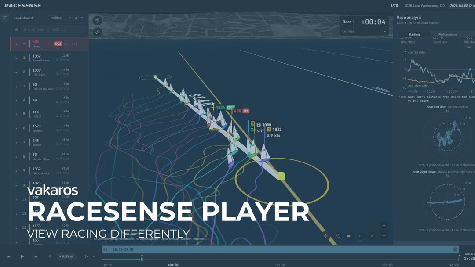Dismiss the R1 18:14-18:59 clip bar
This screenshot has width=475, height=267.
point(455,249)
